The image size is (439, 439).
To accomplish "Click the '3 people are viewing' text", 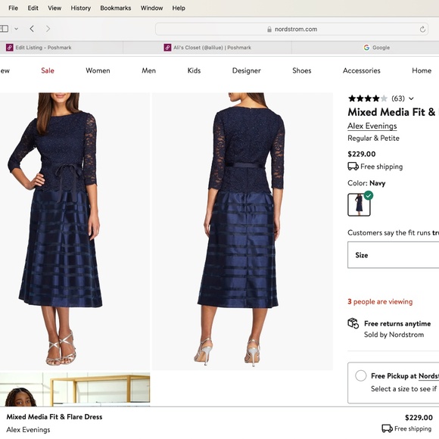I will point(380,302).
